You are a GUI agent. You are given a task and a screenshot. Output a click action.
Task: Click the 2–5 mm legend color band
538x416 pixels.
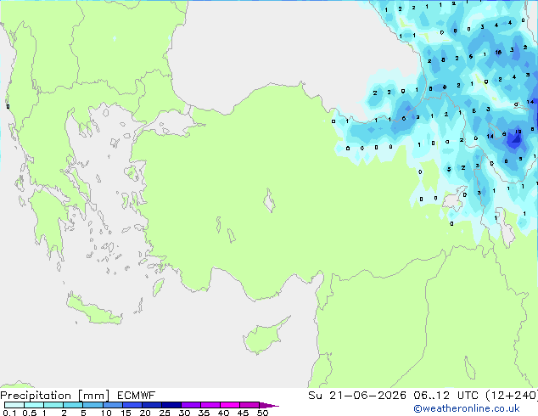(73, 405)
